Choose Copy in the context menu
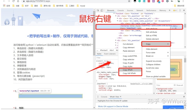191x110 pixels. tap(156, 44)
